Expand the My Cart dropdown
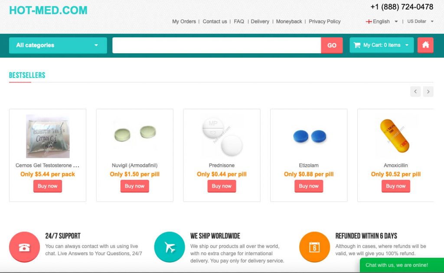Viewport: 444px width, 273px height. (x=382, y=45)
